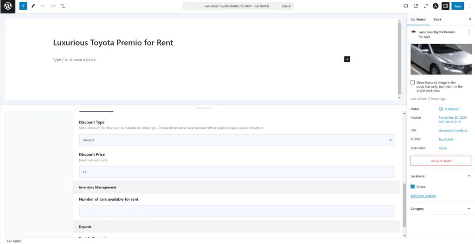Click the fullscreen expand arrows icon
Image resolution: width=475 pixels, height=244 pixels.
click(426, 6)
